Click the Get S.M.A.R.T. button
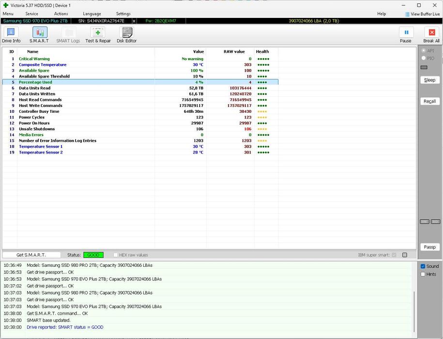The width and height of the screenshot is (443, 339). pyautogui.click(x=31, y=255)
